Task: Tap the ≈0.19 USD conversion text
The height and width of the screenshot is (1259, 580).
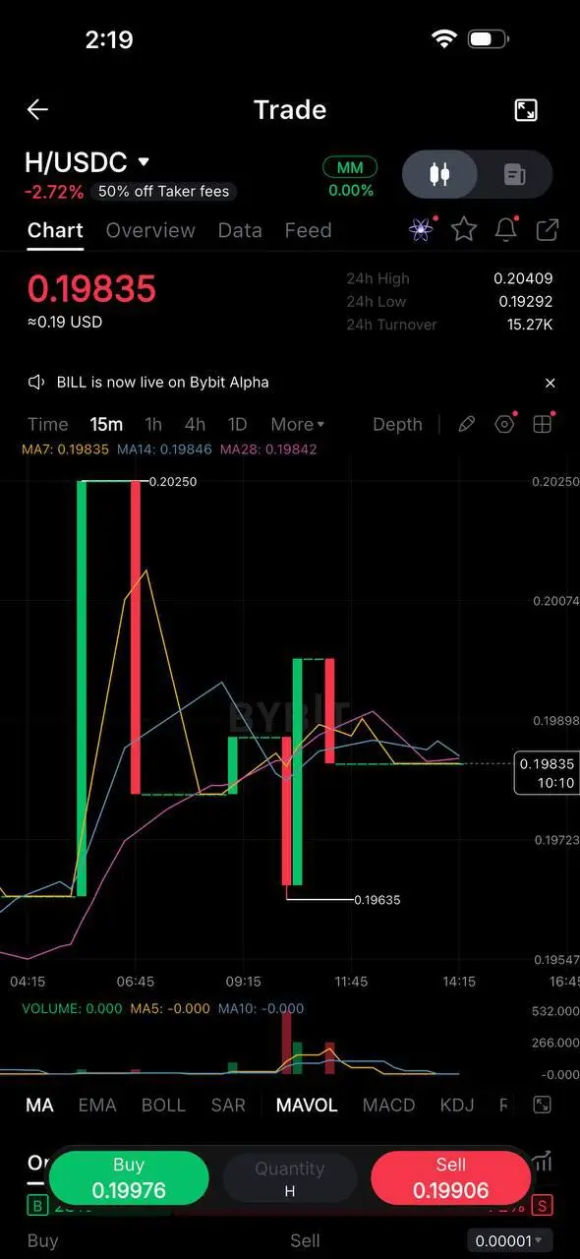Action: 65,323
